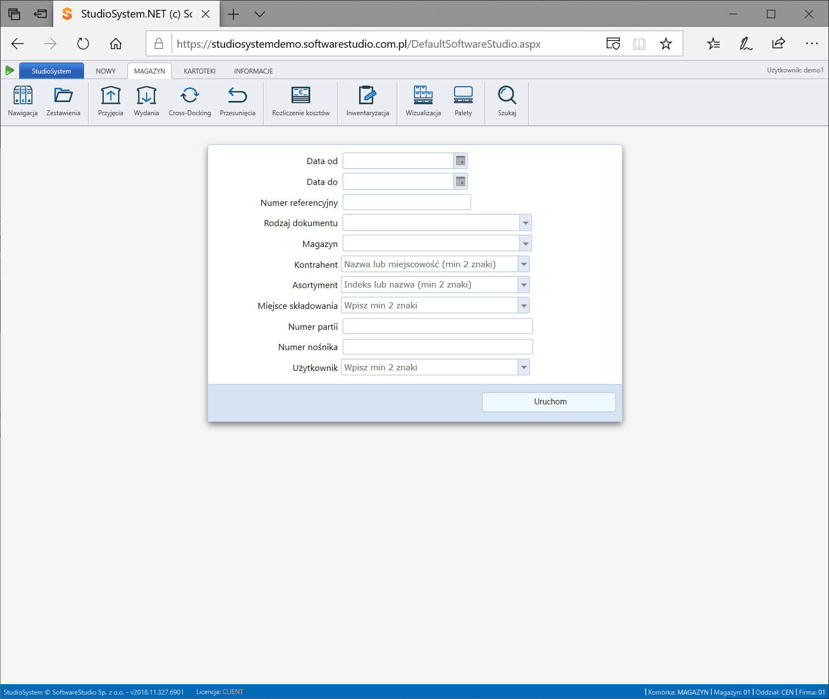The image size is (829, 699).
Task: Switch to INFORMACJE ribbon tab
Action: click(x=253, y=71)
